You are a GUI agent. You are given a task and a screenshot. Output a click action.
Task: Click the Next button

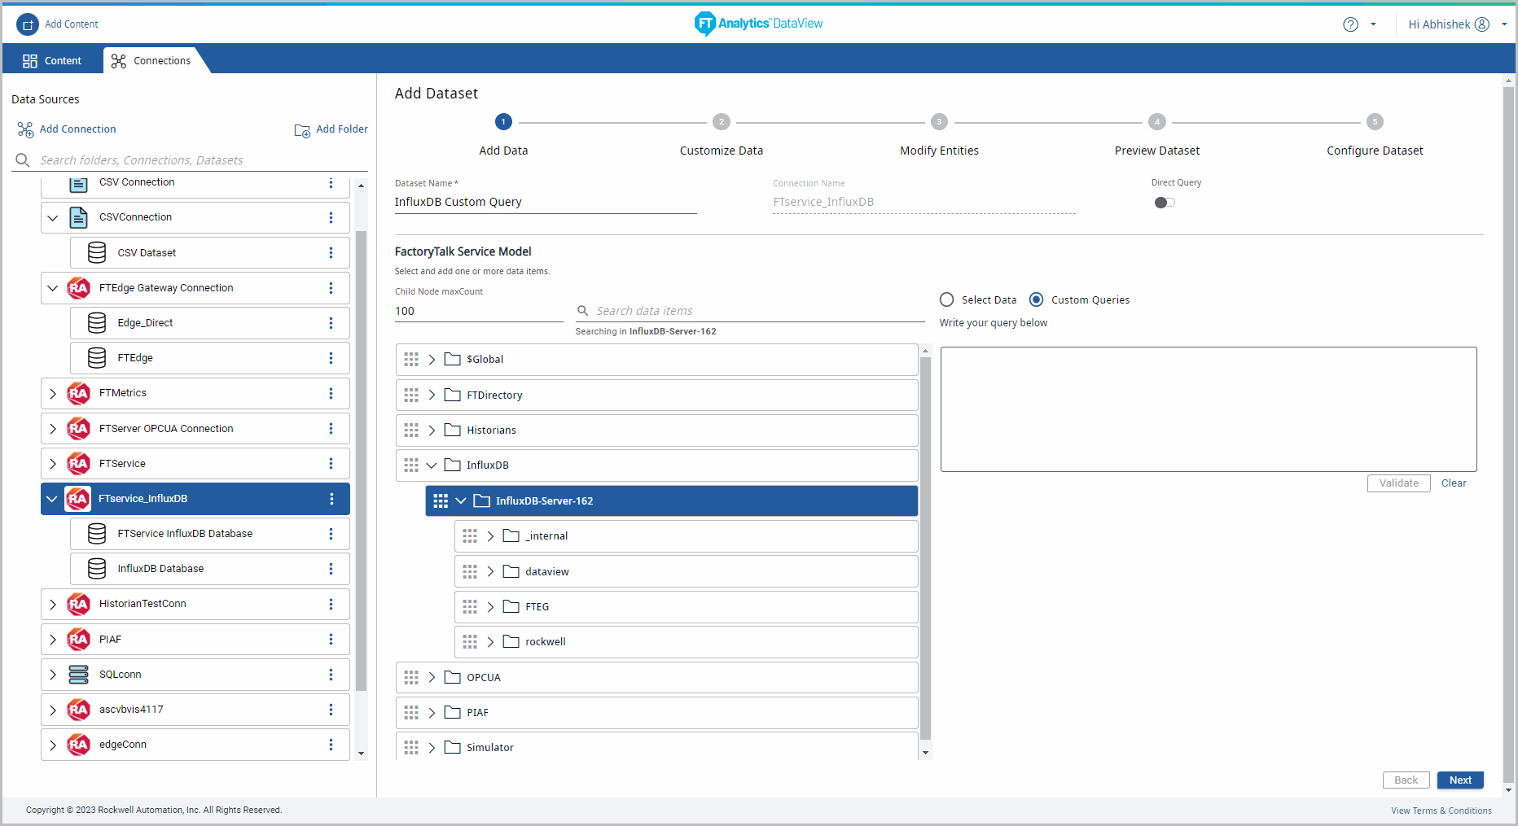[1459, 780]
